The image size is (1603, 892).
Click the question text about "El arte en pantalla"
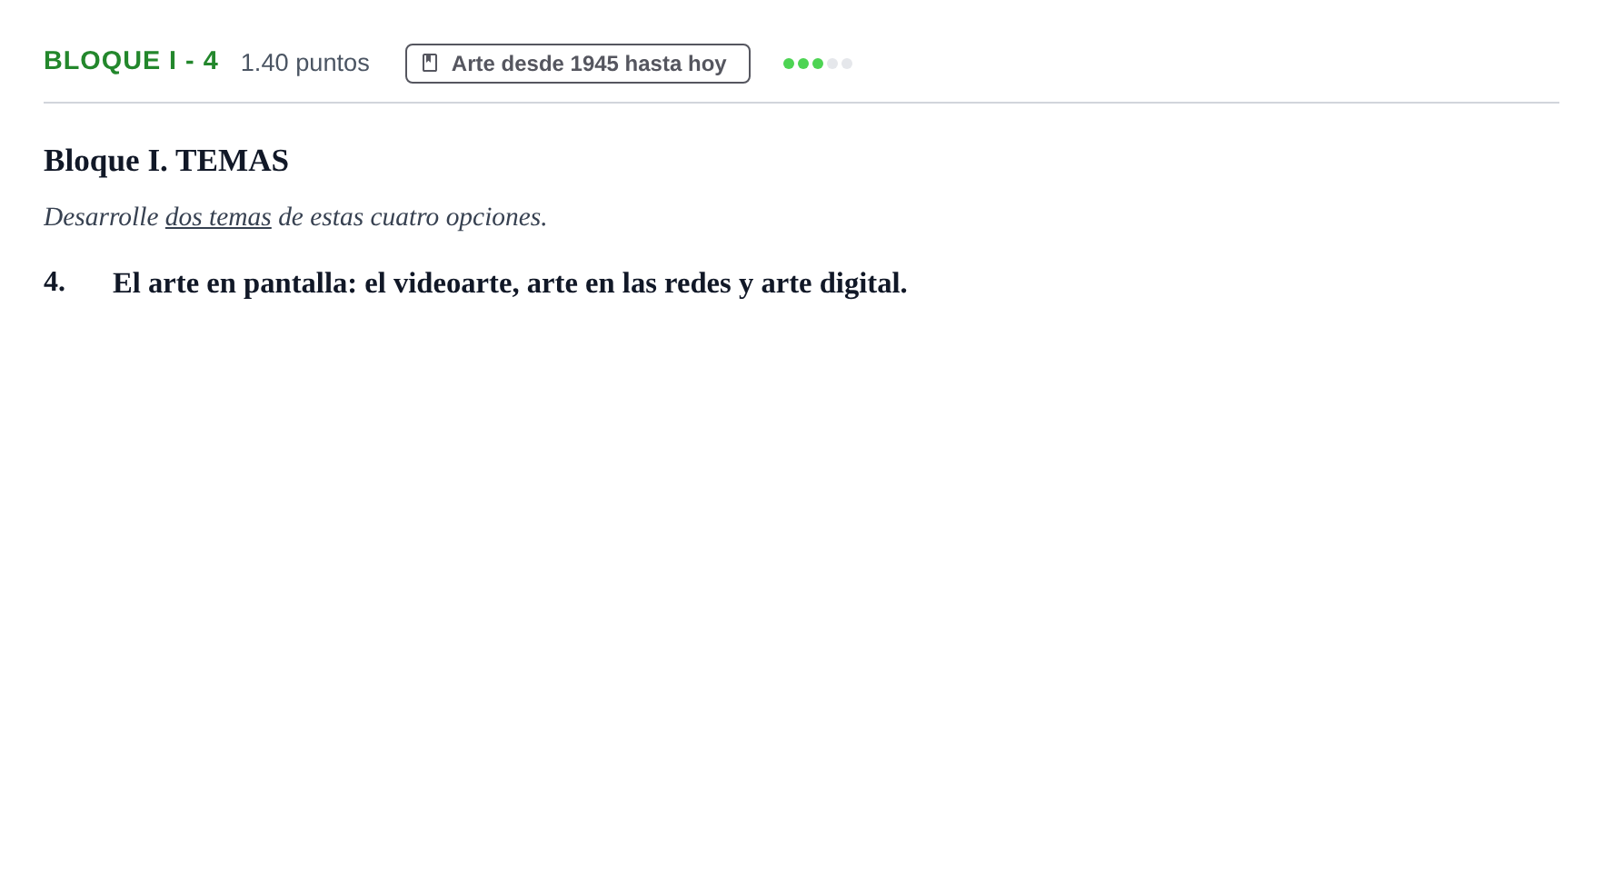pyautogui.click(x=510, y=283)
